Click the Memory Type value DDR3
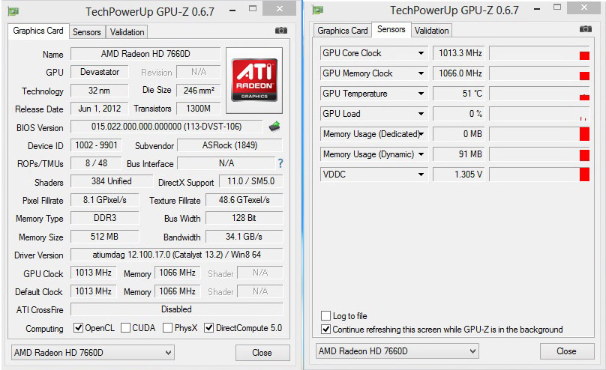606x370 pixels. click(x=105, y=219)
